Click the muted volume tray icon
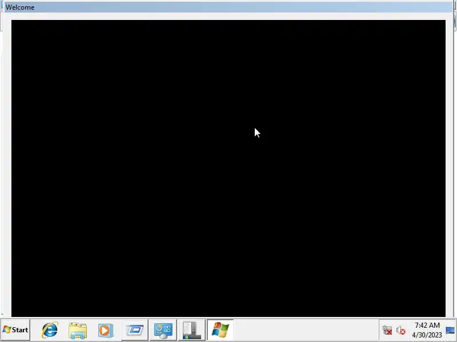This screenshot has width=457, height=342. click(401, 331)
